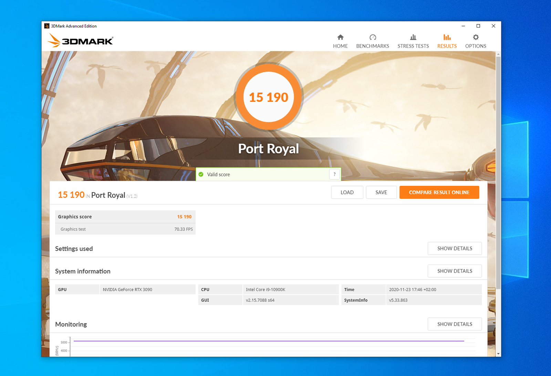The height and width of the screenshot is (376, 551).
Task: Click the GUI version v2.15.7088 s64
Action: click(260, 300)
